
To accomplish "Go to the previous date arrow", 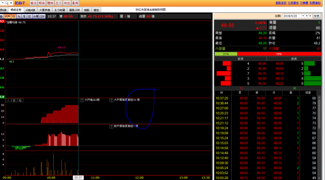I will (x=307, y=16).
